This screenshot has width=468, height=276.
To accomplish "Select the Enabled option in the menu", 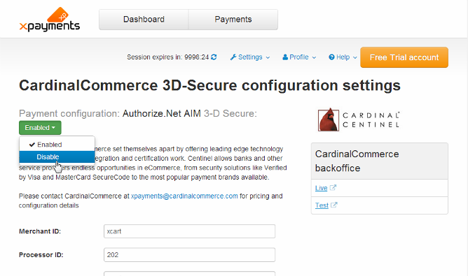I will click(x=57, y=145).
